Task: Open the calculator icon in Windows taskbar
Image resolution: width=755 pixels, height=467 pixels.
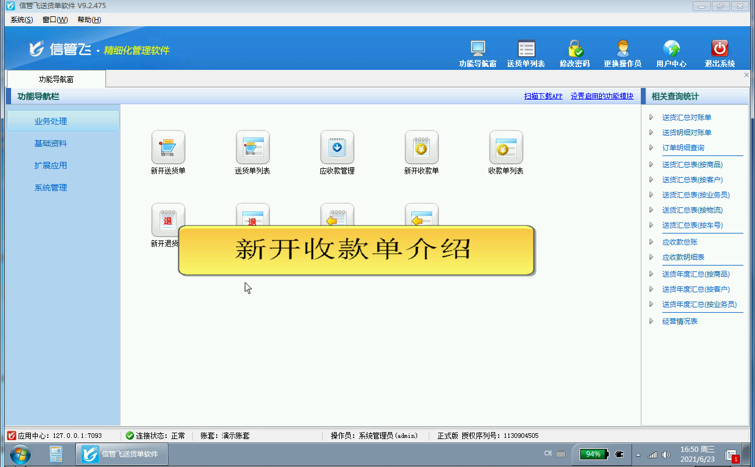Action: pyautogui.click(x=56, y=454)
